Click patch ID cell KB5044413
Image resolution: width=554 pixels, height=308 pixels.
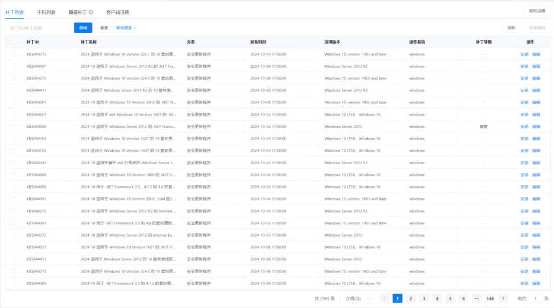click(x=36, y=259)
